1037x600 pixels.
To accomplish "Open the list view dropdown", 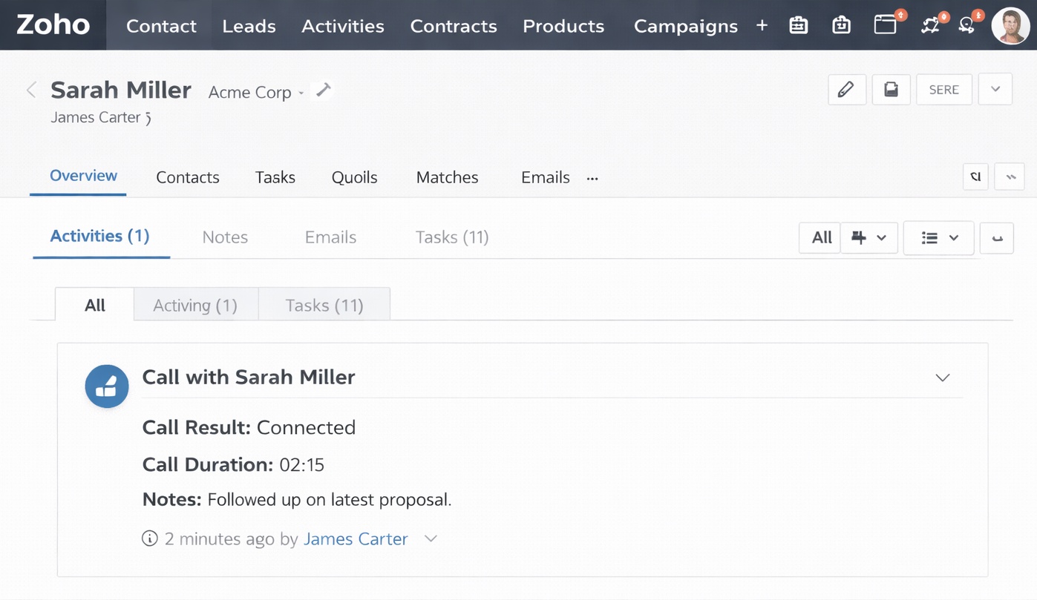I will coord(938,238).
